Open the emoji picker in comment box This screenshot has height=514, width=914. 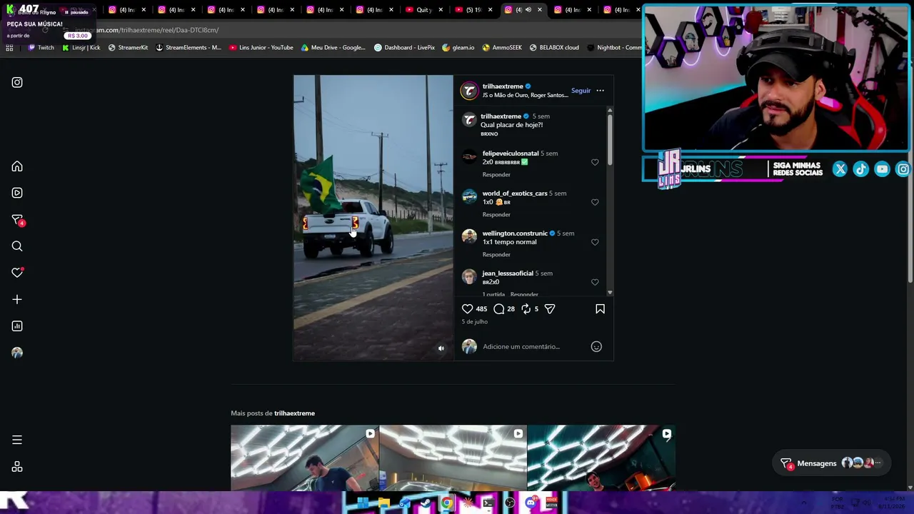(596, 346)
